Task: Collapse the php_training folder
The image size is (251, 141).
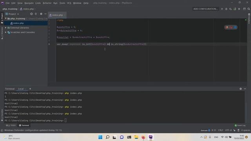Action: tap(6, 18)
